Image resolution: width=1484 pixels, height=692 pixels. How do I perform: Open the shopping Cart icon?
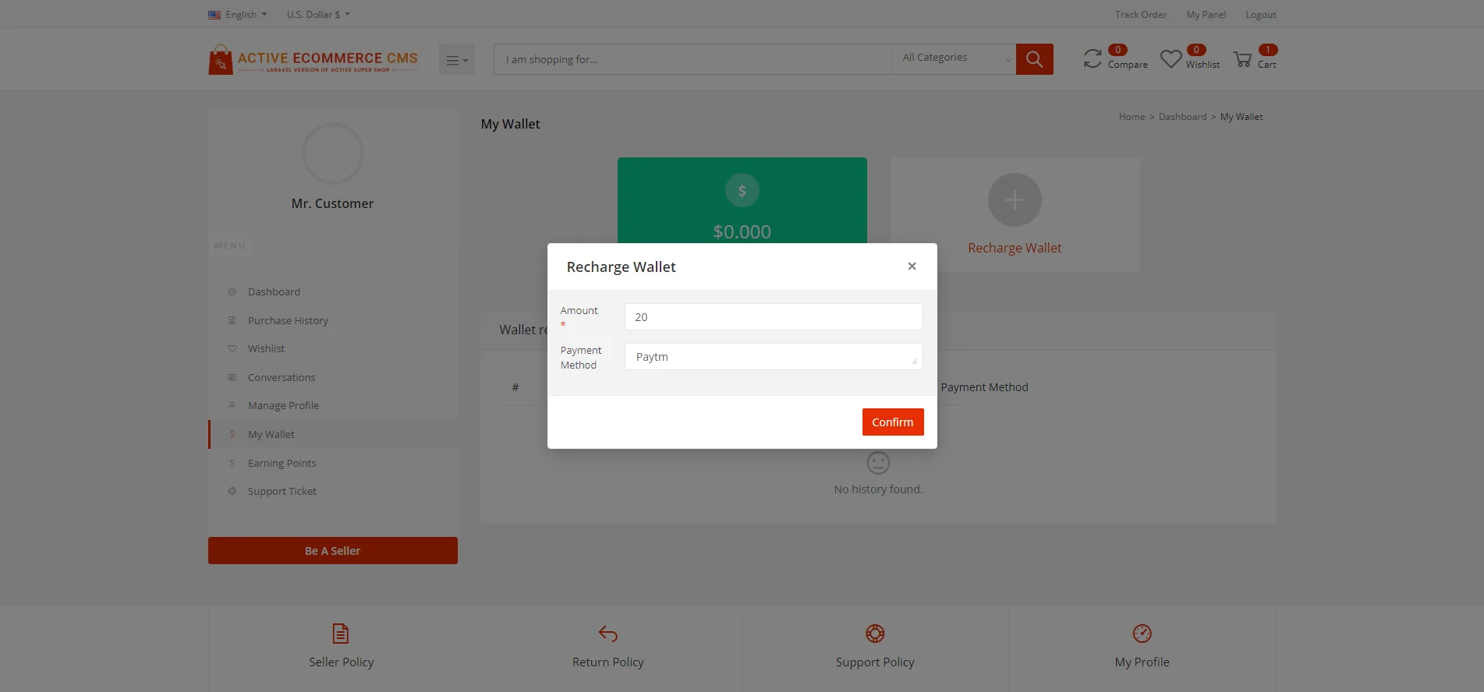1242,59
